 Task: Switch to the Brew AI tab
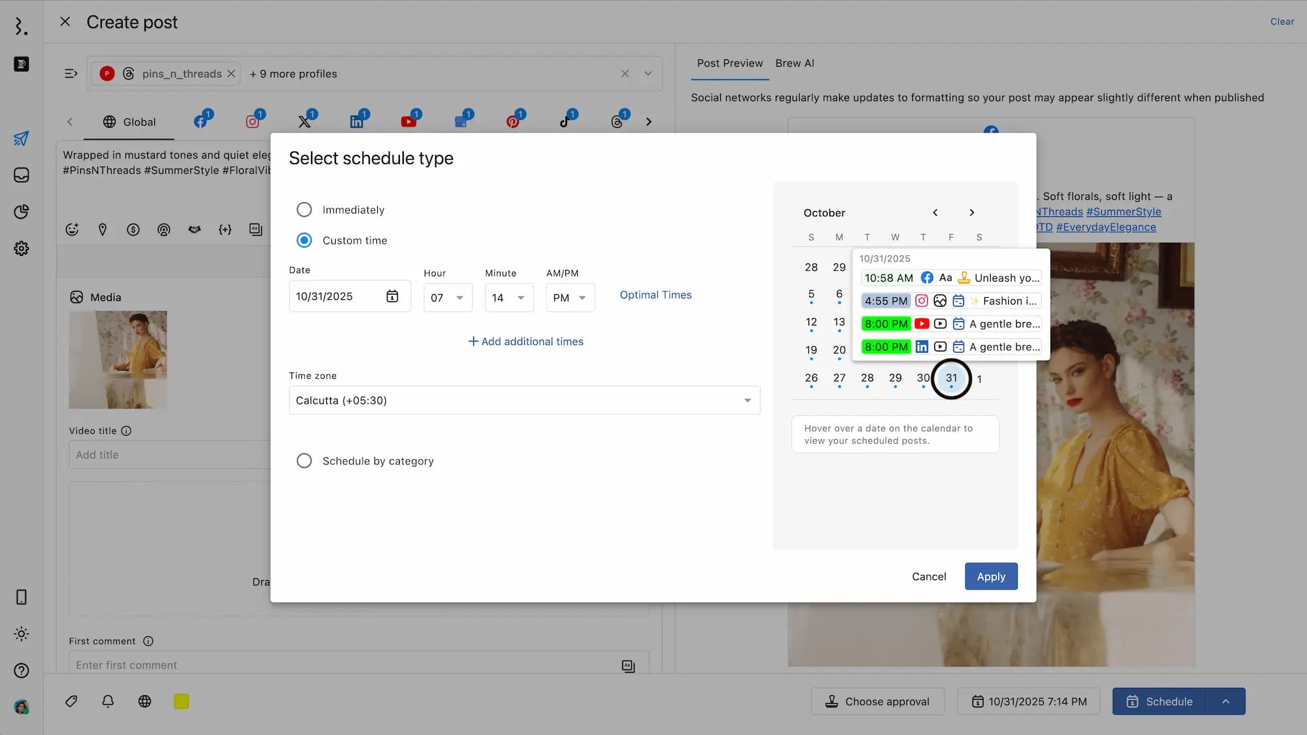pyautogui.click(x=795, y=63)
